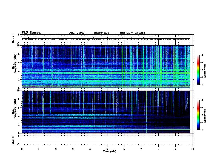
Task: Click the time axis tick label "0"
Action: pyautogui.click(x=22, y=149)
